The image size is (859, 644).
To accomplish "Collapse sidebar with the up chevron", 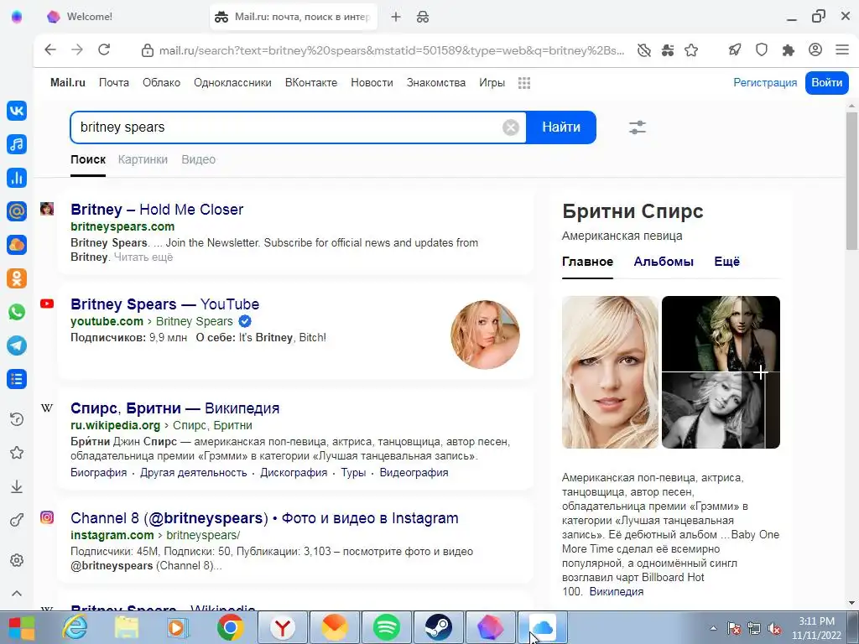I will [x=17, y=594].
